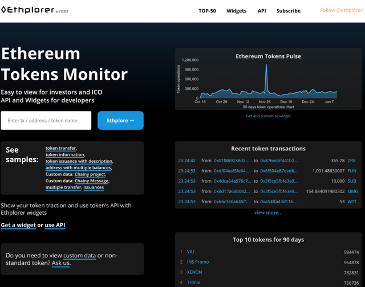Open address with multiple balances sample
The width and height of the screenshot is (365, 287).
[78, 168]
